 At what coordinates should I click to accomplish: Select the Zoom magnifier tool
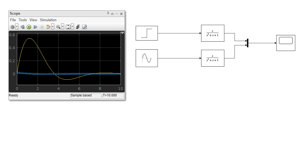[58, 27]
